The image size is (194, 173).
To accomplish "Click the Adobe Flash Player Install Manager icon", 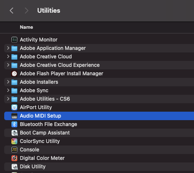I will [x=14, y=74].
